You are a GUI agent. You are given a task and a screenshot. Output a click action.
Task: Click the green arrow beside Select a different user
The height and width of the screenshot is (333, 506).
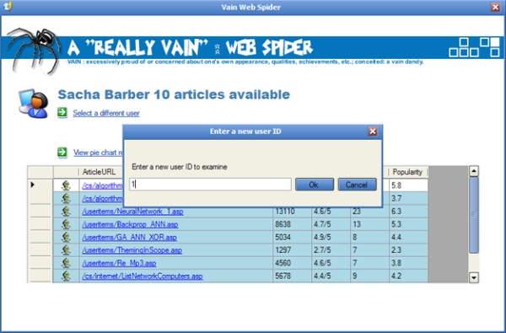pos(62,112)
